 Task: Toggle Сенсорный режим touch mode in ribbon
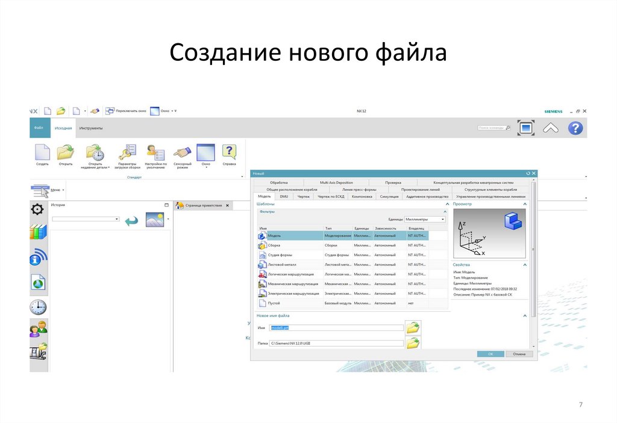click(x=182, y=152)
